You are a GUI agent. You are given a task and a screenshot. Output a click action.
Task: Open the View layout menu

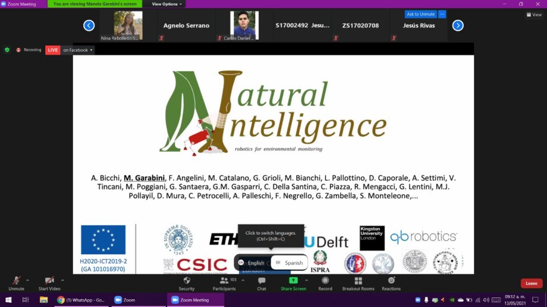533,15
